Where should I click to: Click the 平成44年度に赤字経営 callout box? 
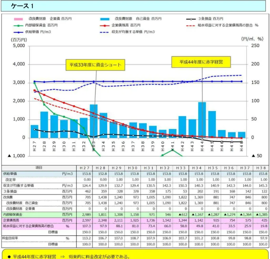coord(201,62)
